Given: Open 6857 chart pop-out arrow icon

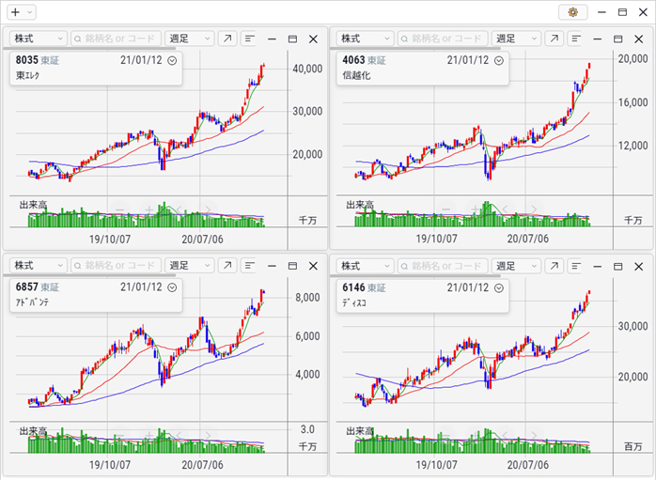Looking at the screenshot, I should coord(227,266).
